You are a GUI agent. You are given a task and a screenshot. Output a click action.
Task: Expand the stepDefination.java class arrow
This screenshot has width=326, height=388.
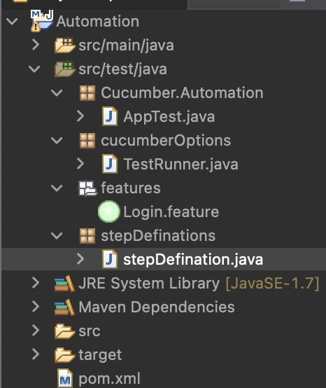80,259
